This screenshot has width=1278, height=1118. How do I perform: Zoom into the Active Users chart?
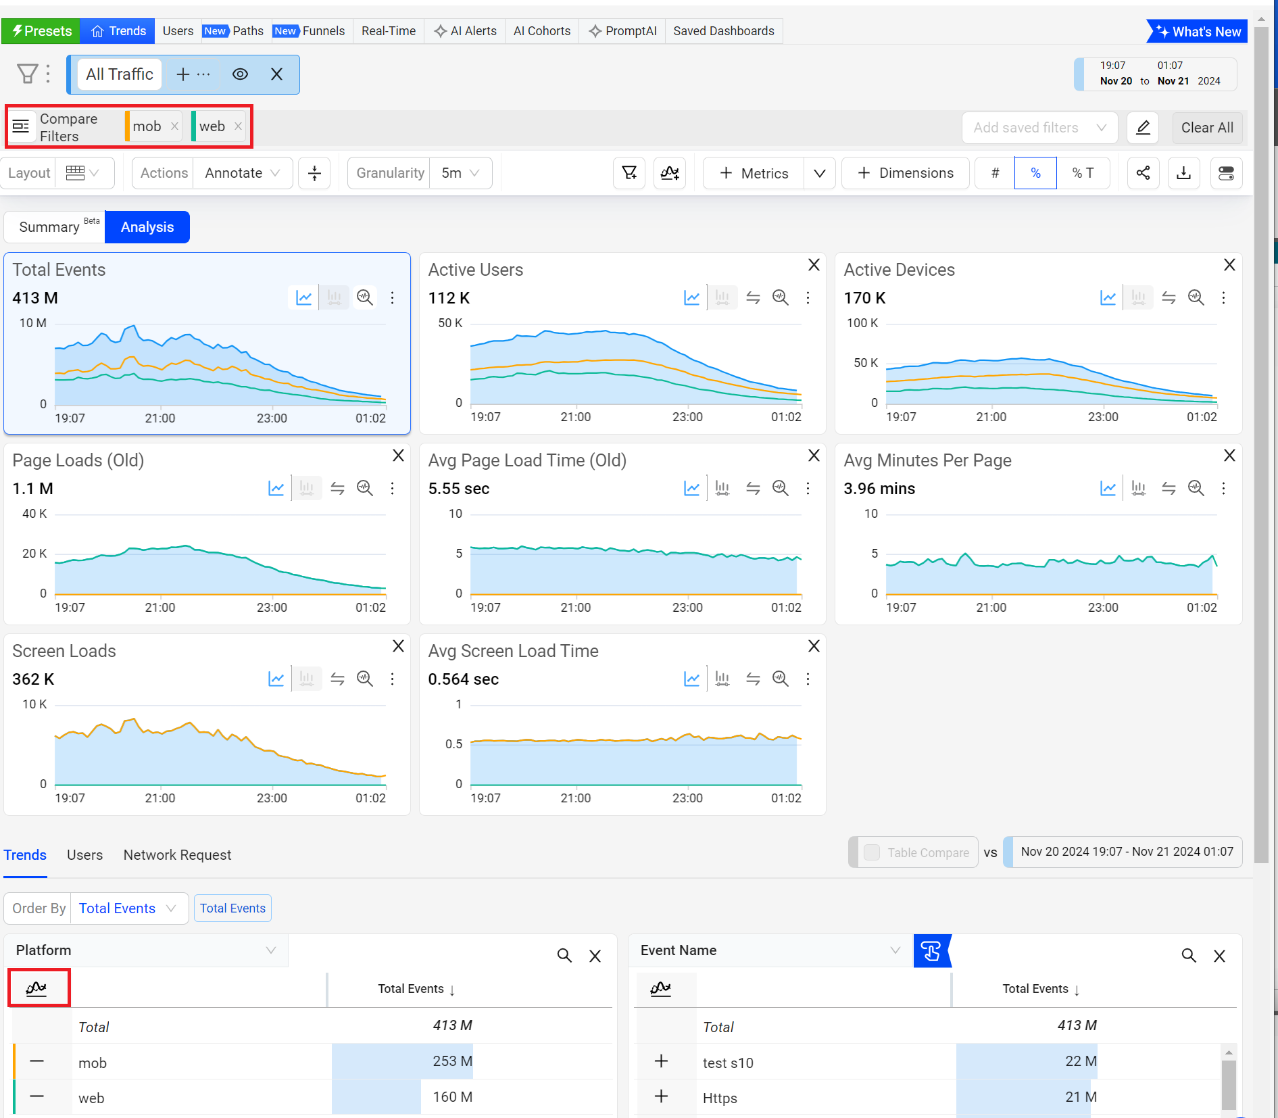[x=780, y=297]
